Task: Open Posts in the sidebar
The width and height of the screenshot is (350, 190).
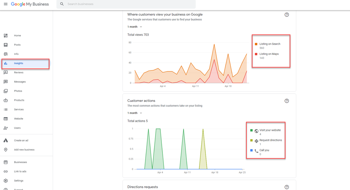Action: pyautogui.click(x=17, y=45)
